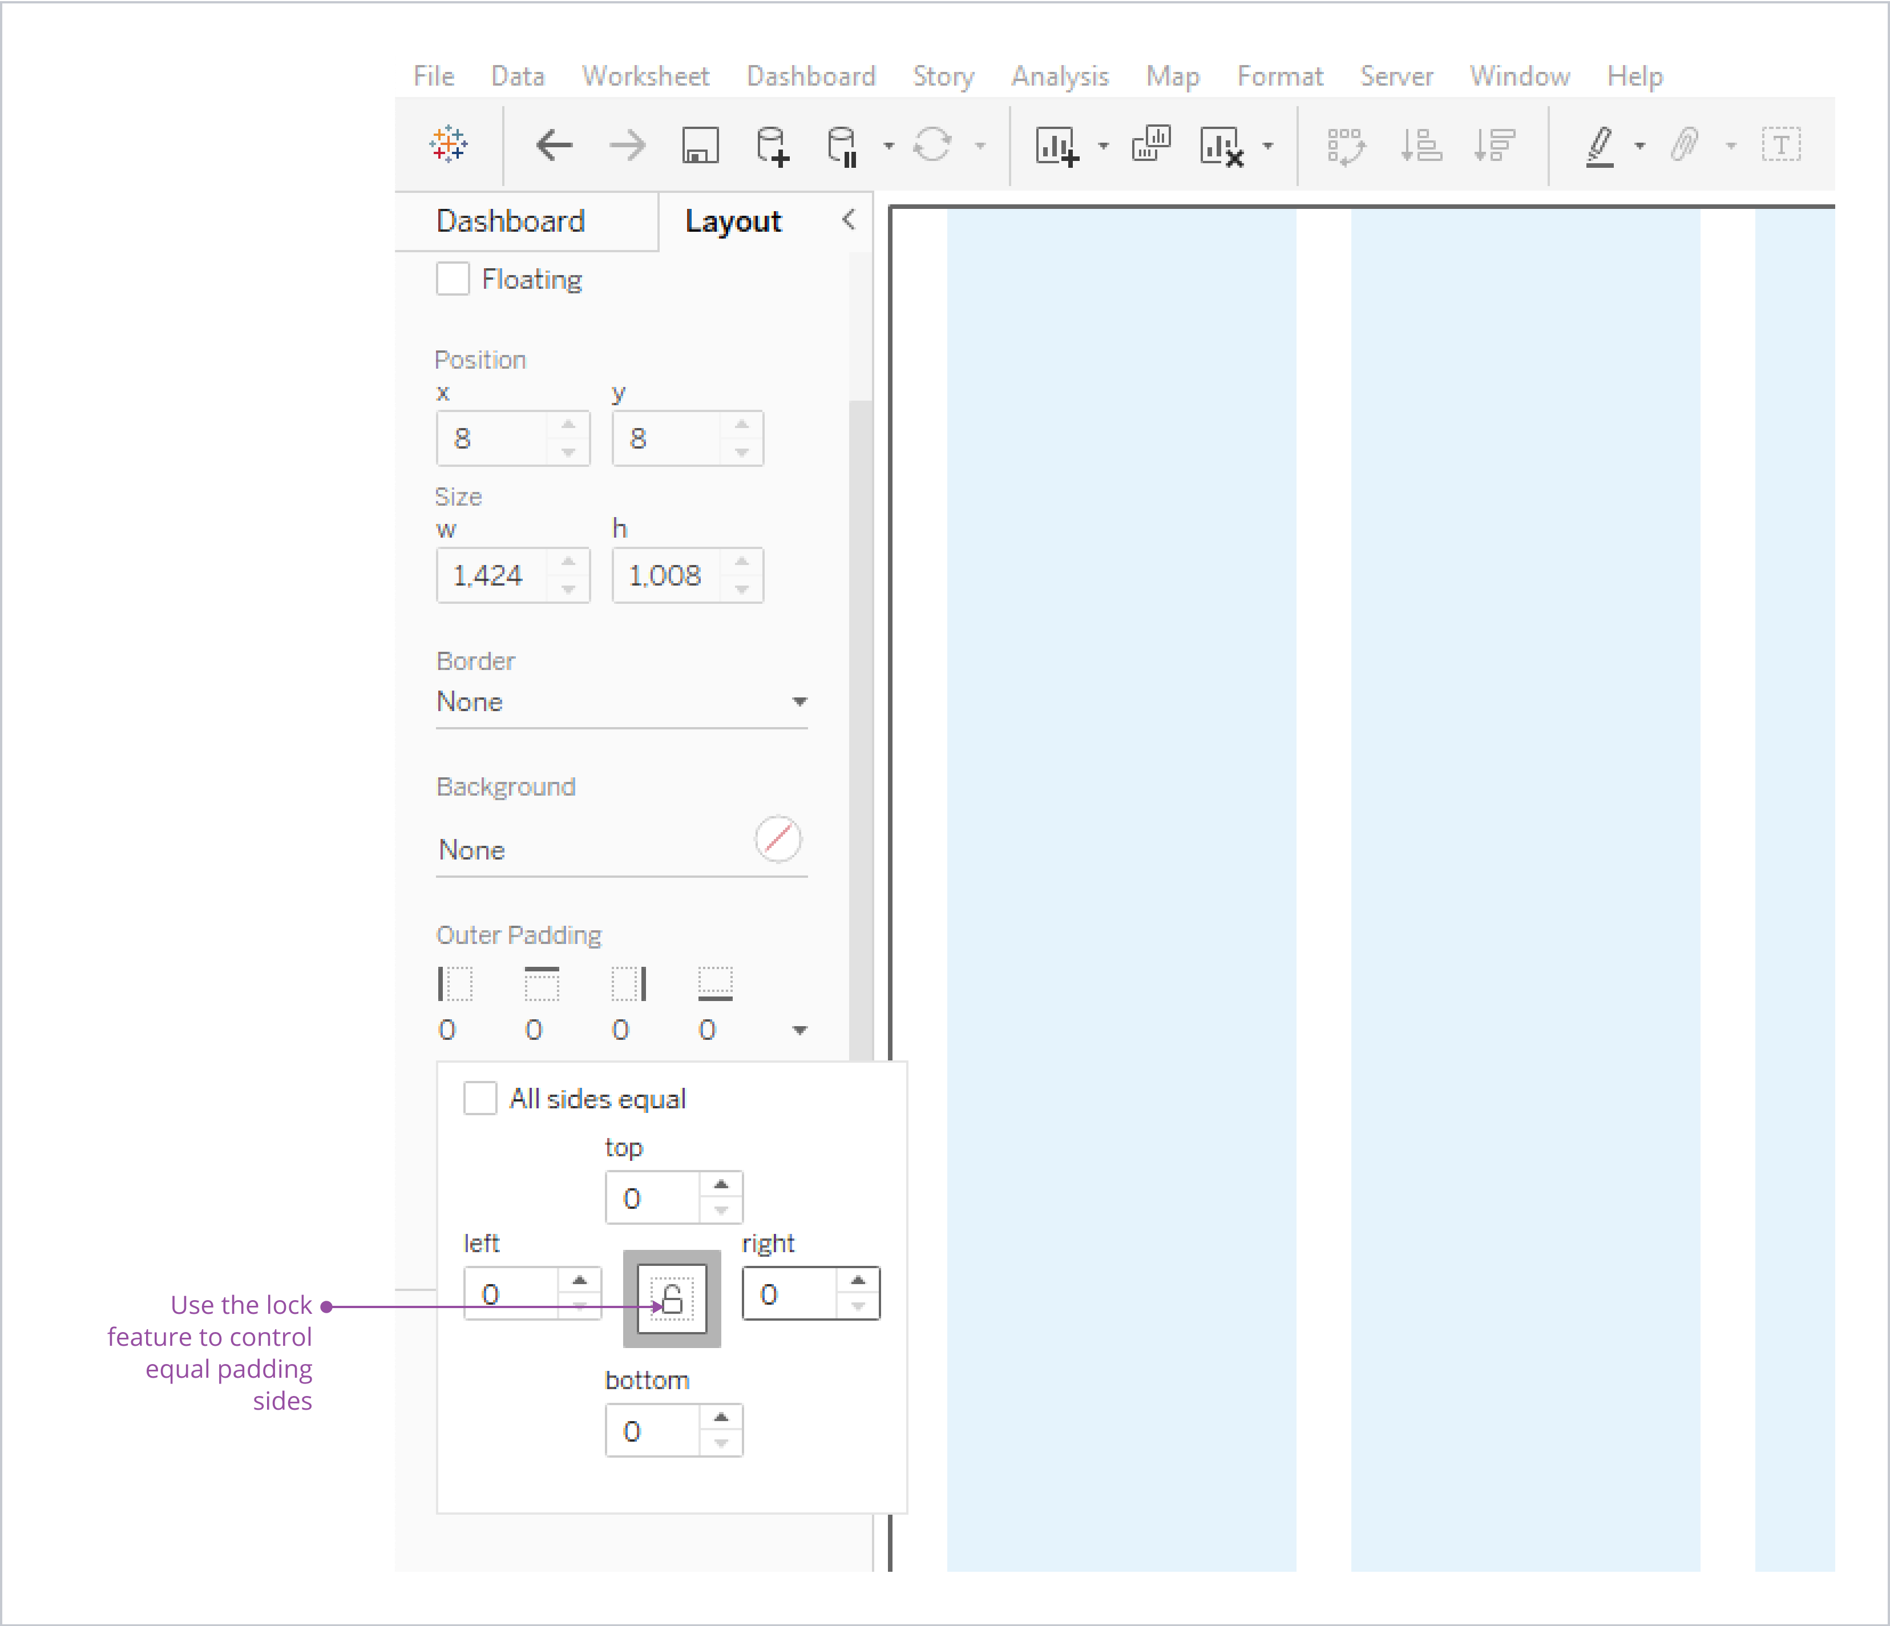This screenshot has width=1890, height=1626.
Task: Click the right outer padding icon
Action: pos(628,983)
